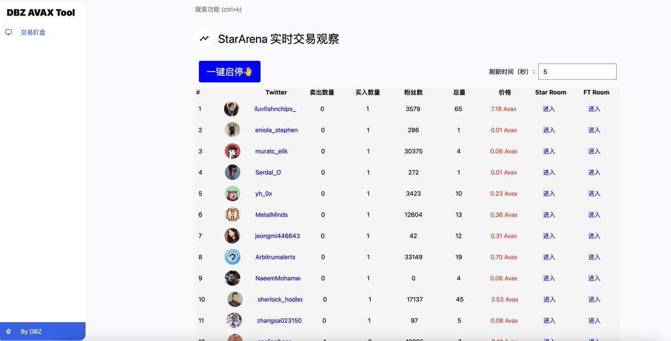
Task: Open muratc_elik Twitter link
Action: (x=271, y=151)
